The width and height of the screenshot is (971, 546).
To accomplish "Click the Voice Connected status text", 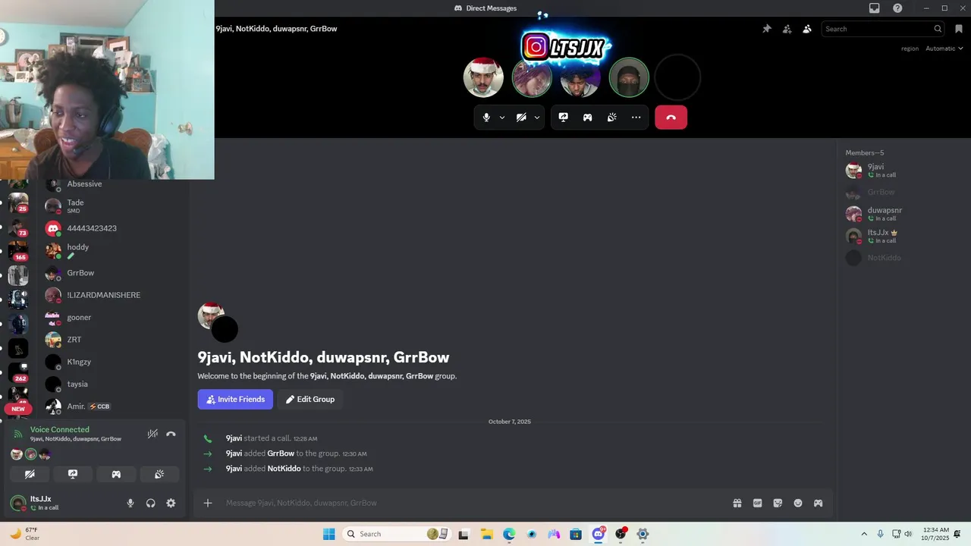I will click(60, 429).
